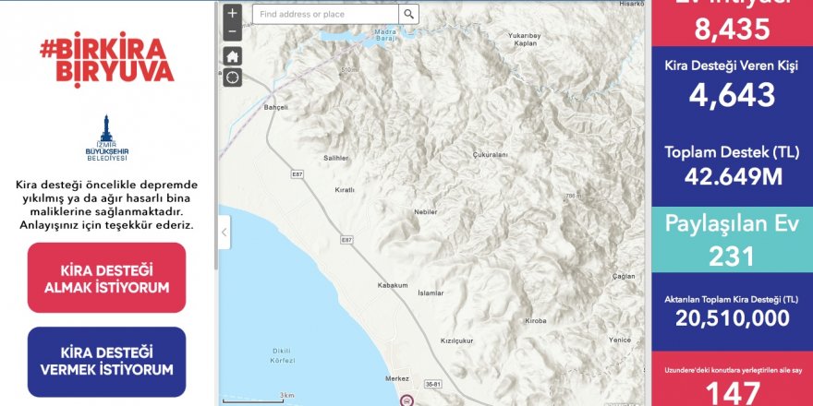813x406 pixels.
Task: Select the Toplam Destek (TL) counter
Action: click(732, 166)
